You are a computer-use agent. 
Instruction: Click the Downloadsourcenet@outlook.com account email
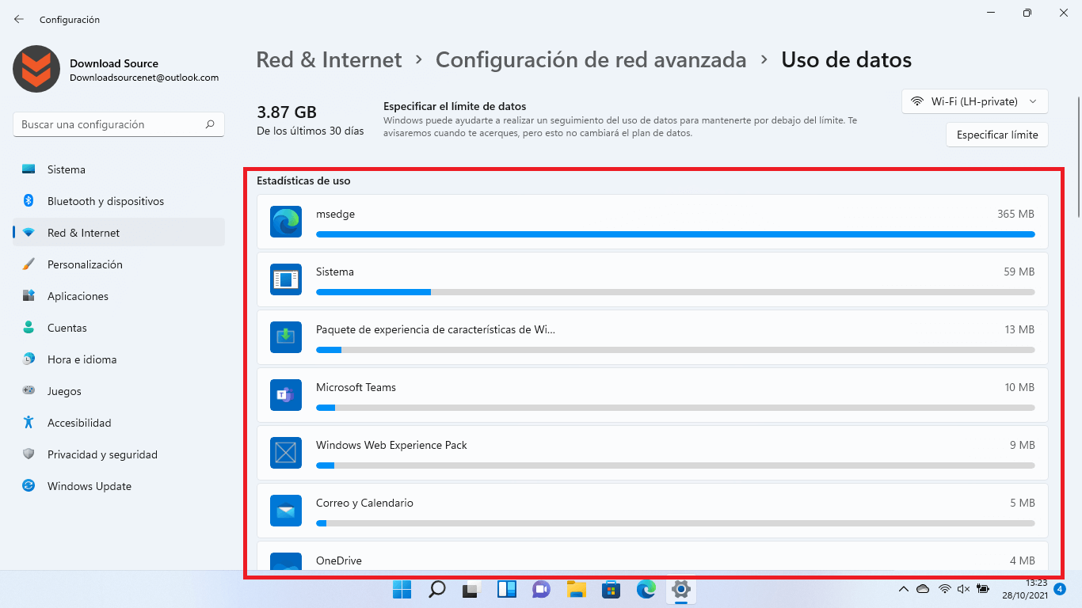pyautogui.click(x=144, y=78)
